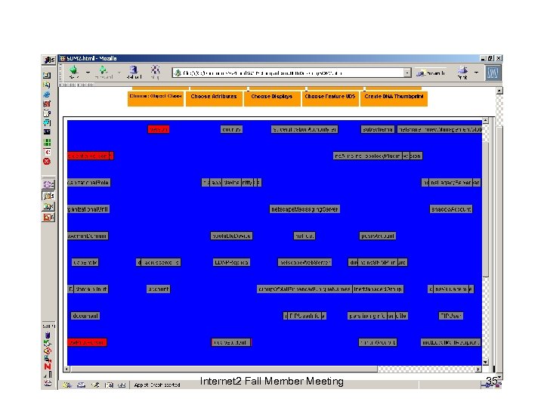Click the inetManagedGroup box
This screenshot has width=544, height=408.
coord(379,289)
